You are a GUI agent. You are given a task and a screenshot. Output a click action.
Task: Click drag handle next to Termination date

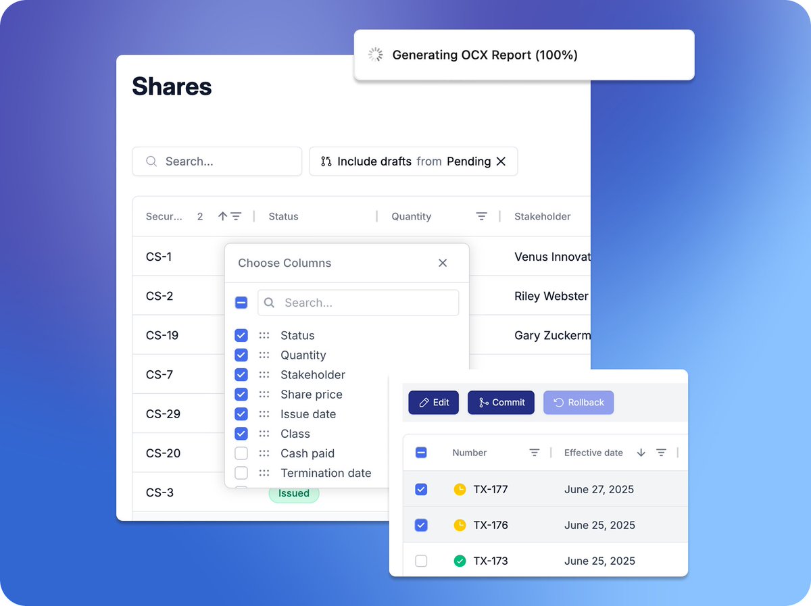[264, 473]
